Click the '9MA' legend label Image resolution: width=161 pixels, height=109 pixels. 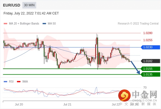click(x=25, y=82)
